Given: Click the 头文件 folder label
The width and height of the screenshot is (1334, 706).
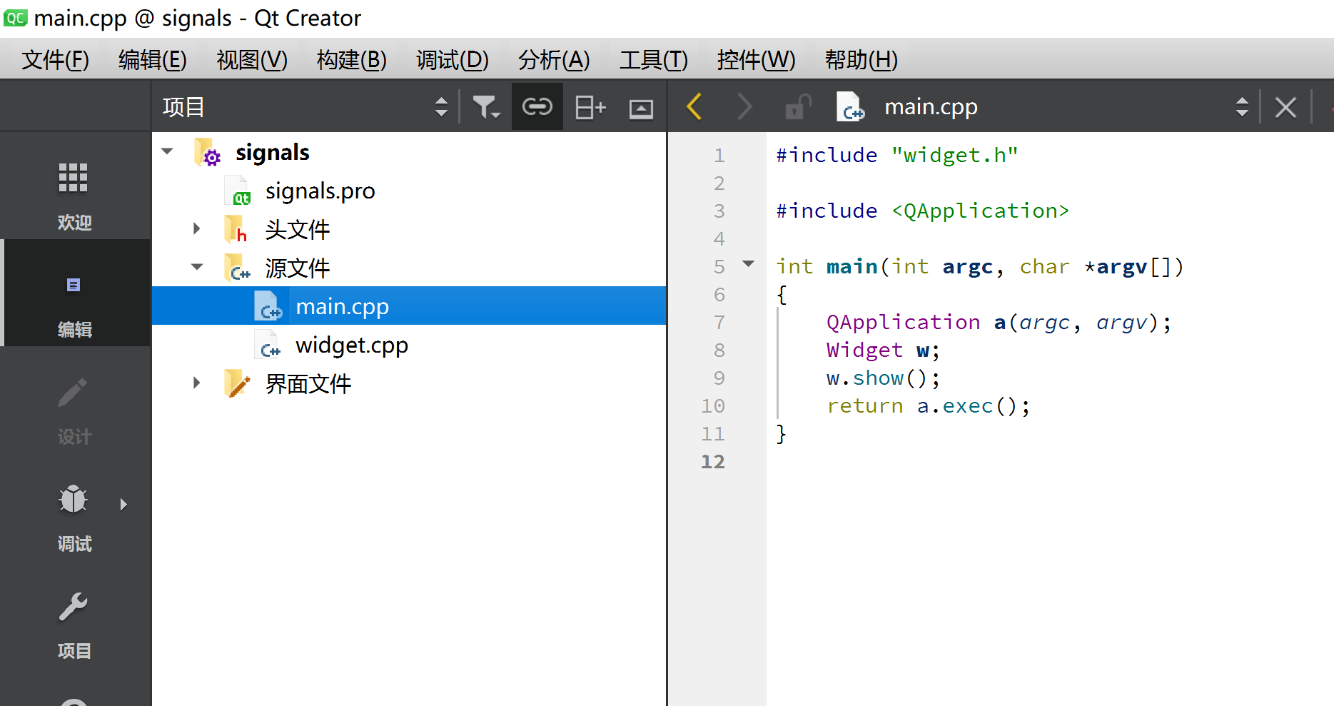Looking at the screenshot, I should coord(298,230).
